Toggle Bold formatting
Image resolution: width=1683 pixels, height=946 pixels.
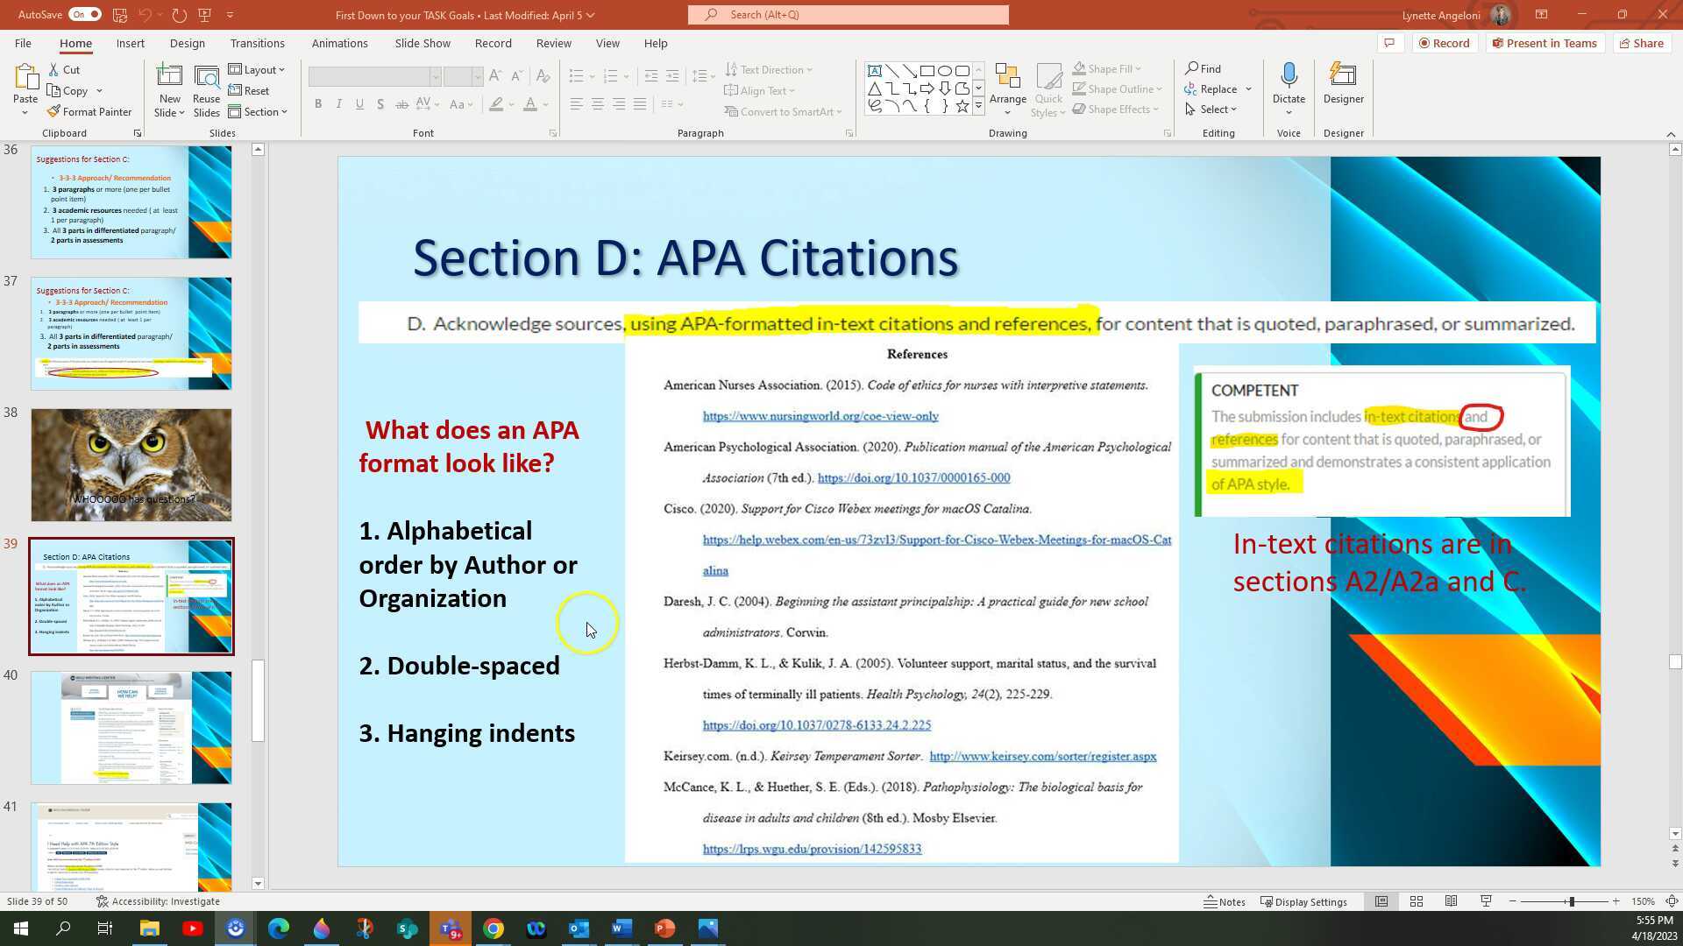coord(318,103)
